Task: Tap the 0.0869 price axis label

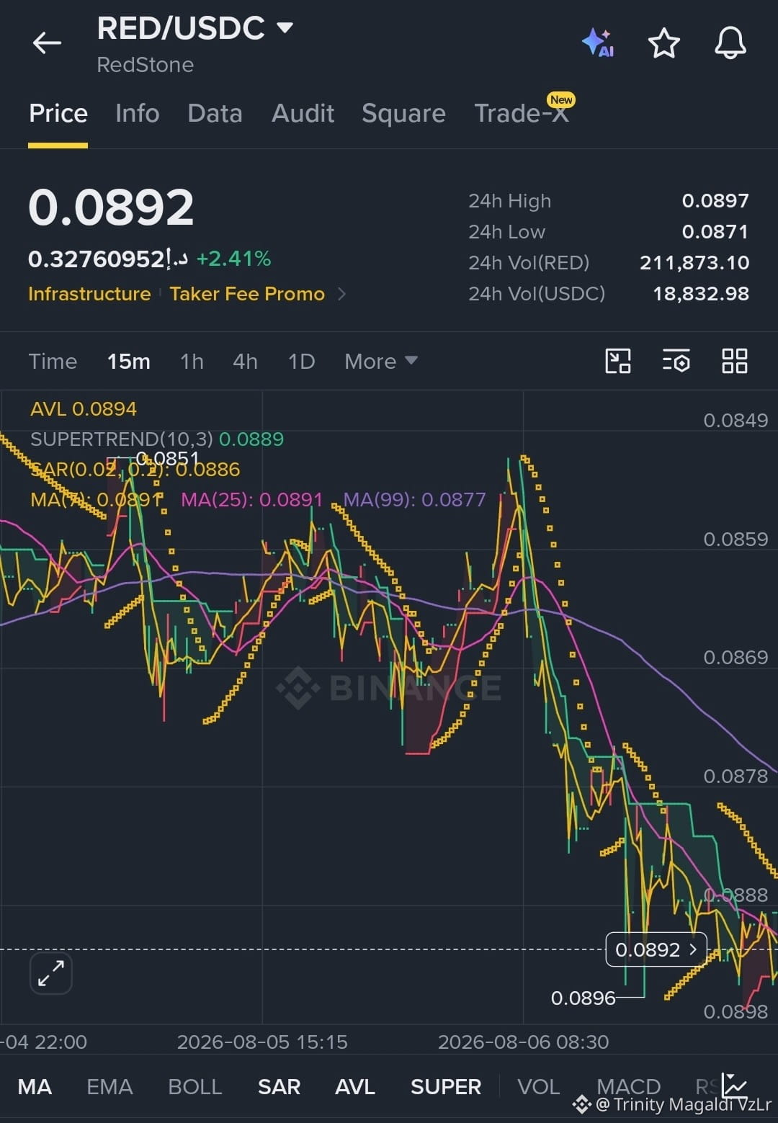Action: pos(735,658)
